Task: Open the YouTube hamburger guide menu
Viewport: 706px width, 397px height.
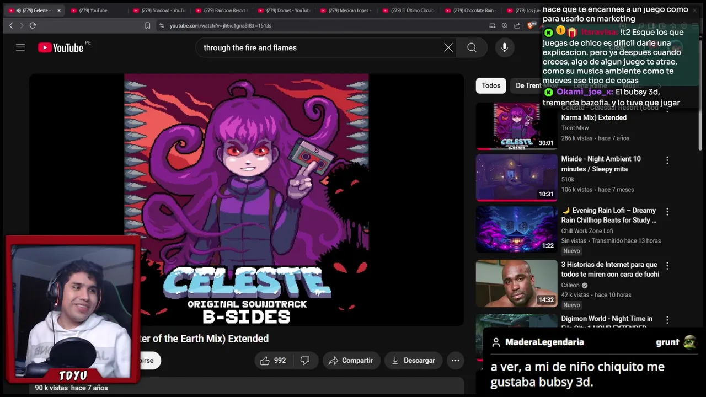Action: [20, 47]
